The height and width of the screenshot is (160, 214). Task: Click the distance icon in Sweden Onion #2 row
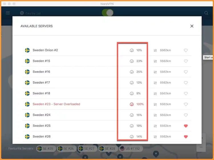pos(155,50)
